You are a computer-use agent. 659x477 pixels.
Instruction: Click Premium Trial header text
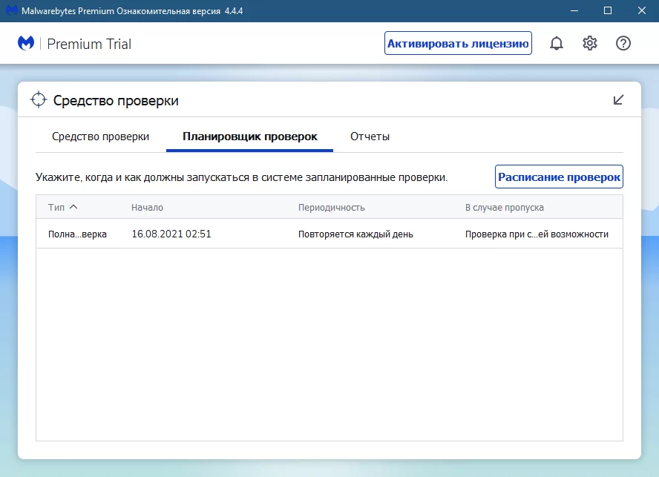point(89,44)
